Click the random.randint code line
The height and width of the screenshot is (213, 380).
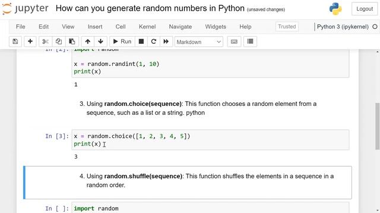(x=116, y=64)
